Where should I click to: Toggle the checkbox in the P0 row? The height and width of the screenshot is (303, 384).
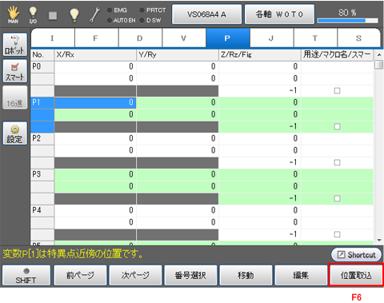(x=337, y=90)
